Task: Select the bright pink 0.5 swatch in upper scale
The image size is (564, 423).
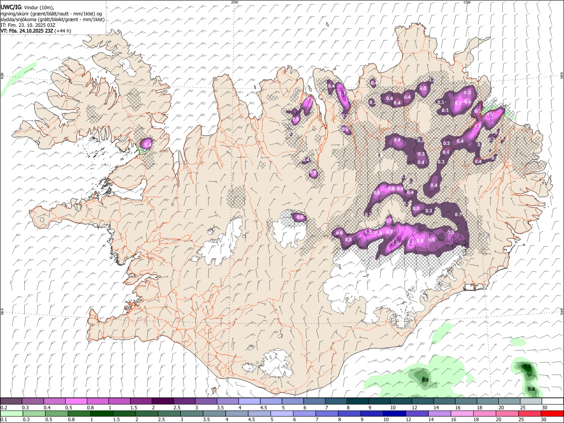Action: 76,401
